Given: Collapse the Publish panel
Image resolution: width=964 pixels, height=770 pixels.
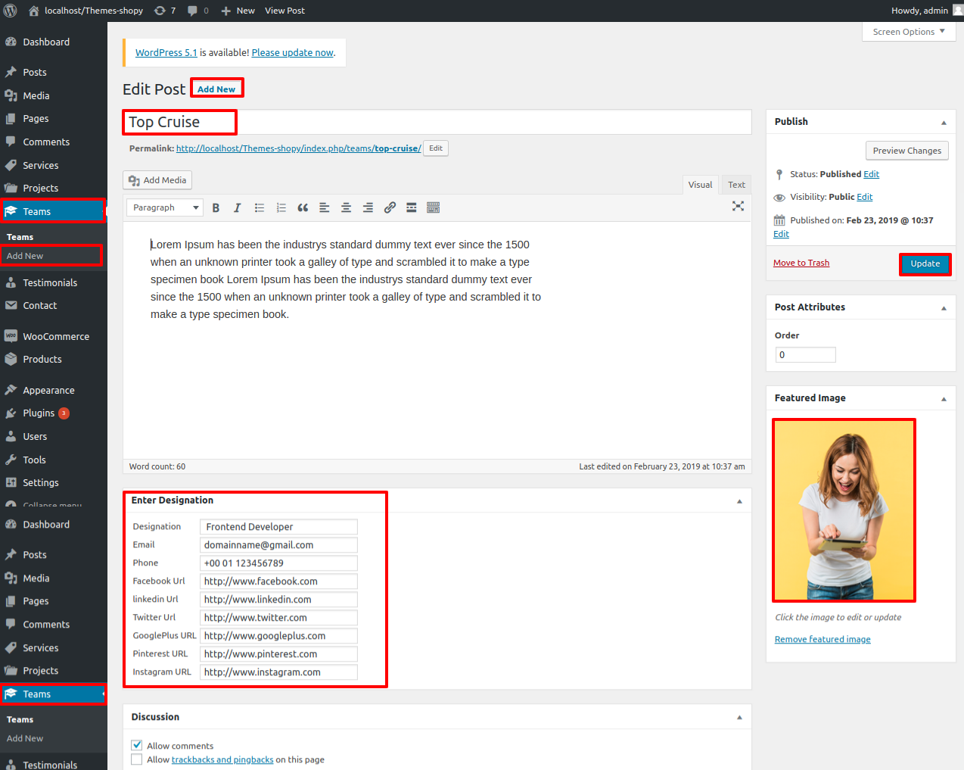Looking at the screenshot, I should pyautogui.click(x=943, y=123).
